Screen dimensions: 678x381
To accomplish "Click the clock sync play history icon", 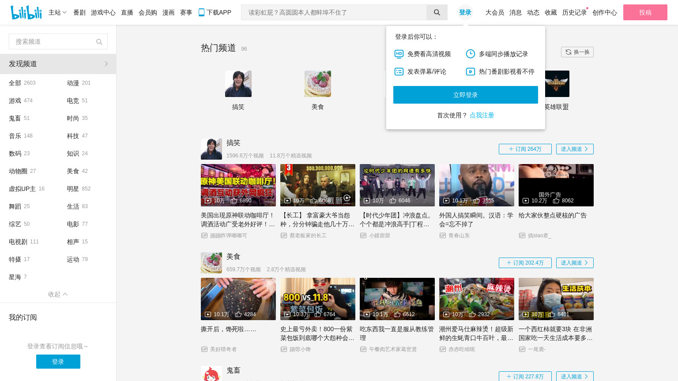I will (471, 54).
